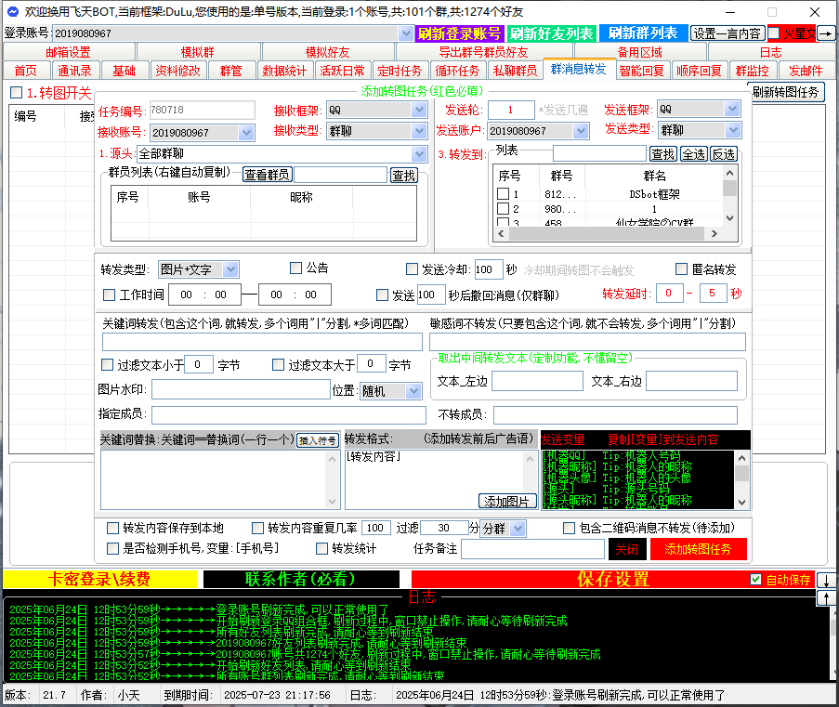Click the black 关闭 button
The image size is (839, 707).
tap(627, 549)
